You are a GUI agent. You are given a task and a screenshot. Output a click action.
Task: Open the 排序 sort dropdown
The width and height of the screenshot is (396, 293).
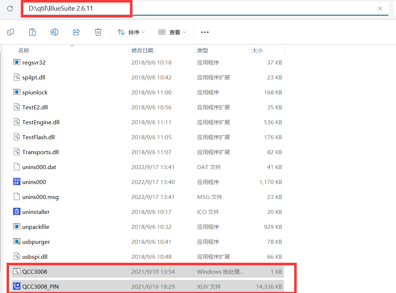(x=131, y=32)
